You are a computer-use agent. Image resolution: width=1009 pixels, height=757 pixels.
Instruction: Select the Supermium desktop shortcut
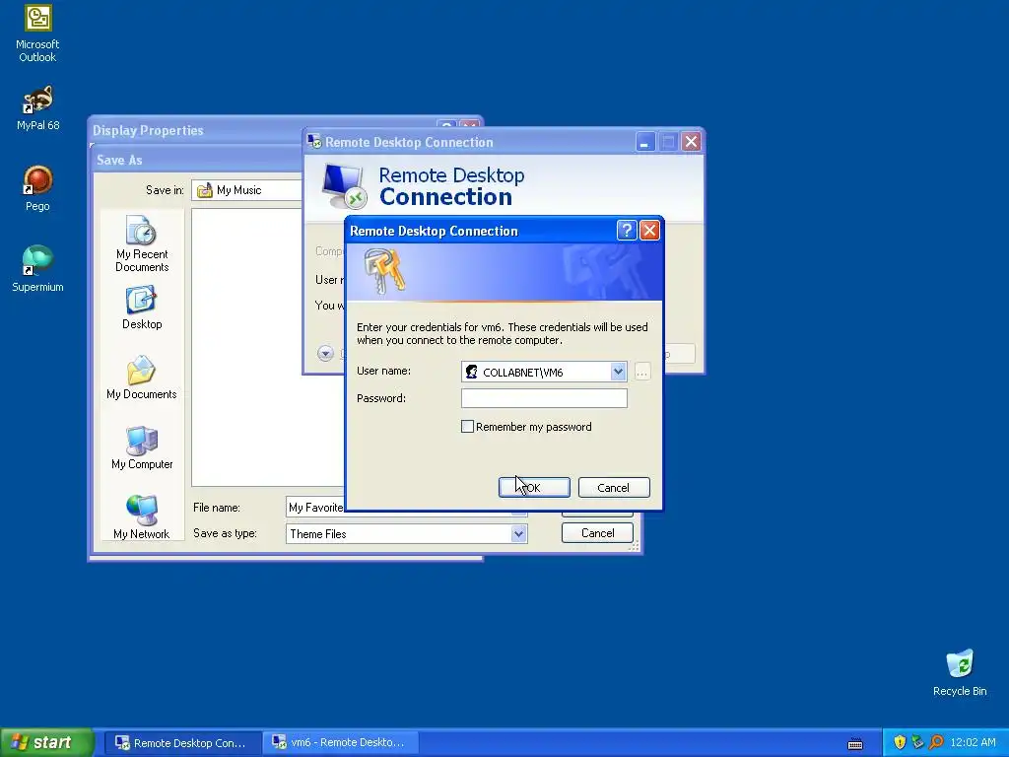click(37, 269)
